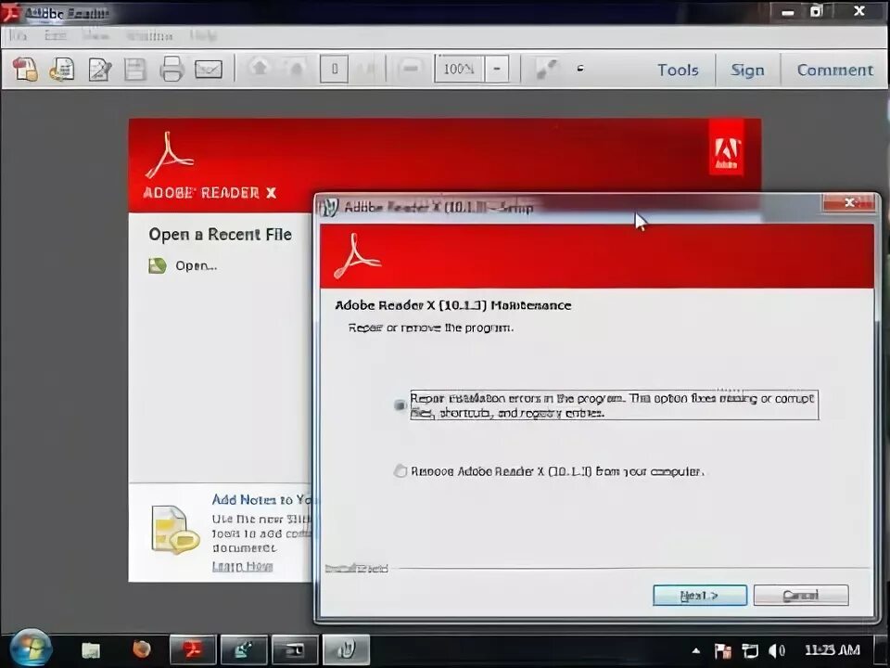
Task: Click the Open... recent file link
Action: click(x=196, y=266)
